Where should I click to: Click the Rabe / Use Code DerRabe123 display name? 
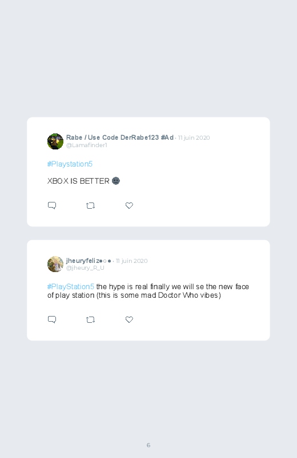click(x=120, y=137)
